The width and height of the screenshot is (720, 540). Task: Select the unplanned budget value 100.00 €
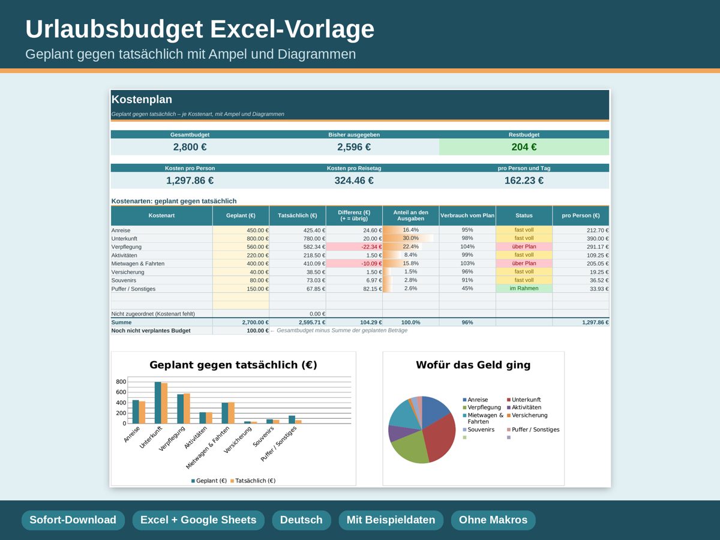coord(241,331)
